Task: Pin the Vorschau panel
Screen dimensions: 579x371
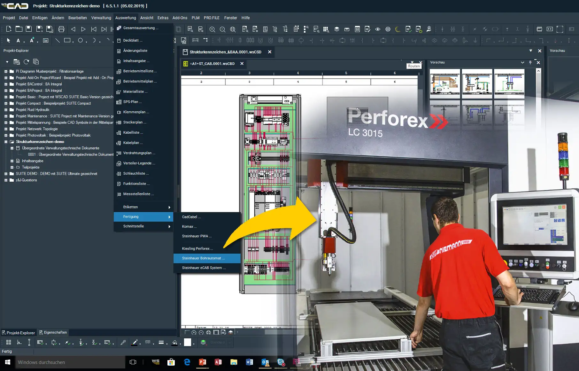Action: 530,62
